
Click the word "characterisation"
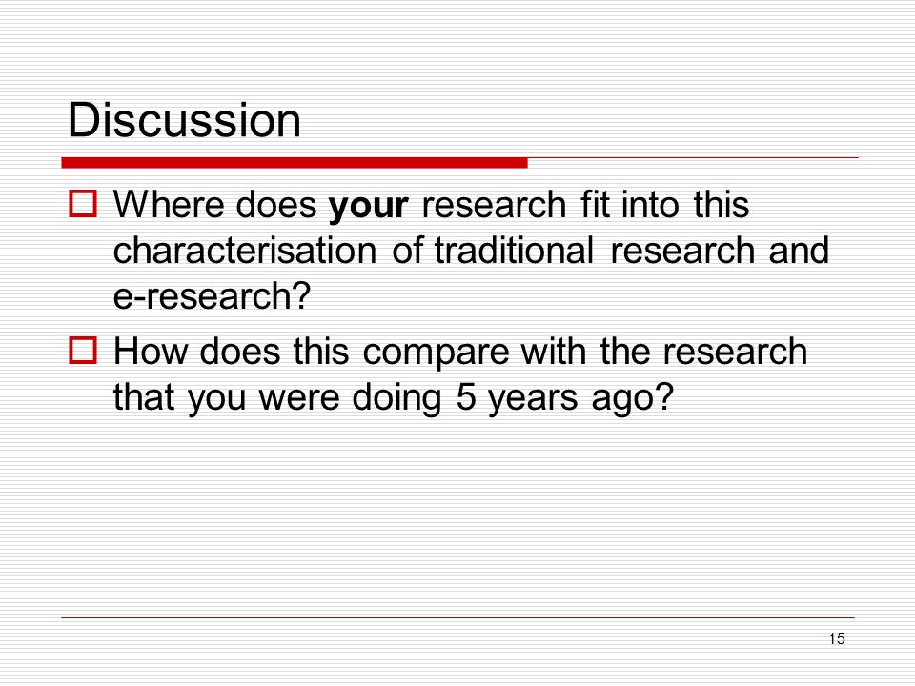point(245,251)
